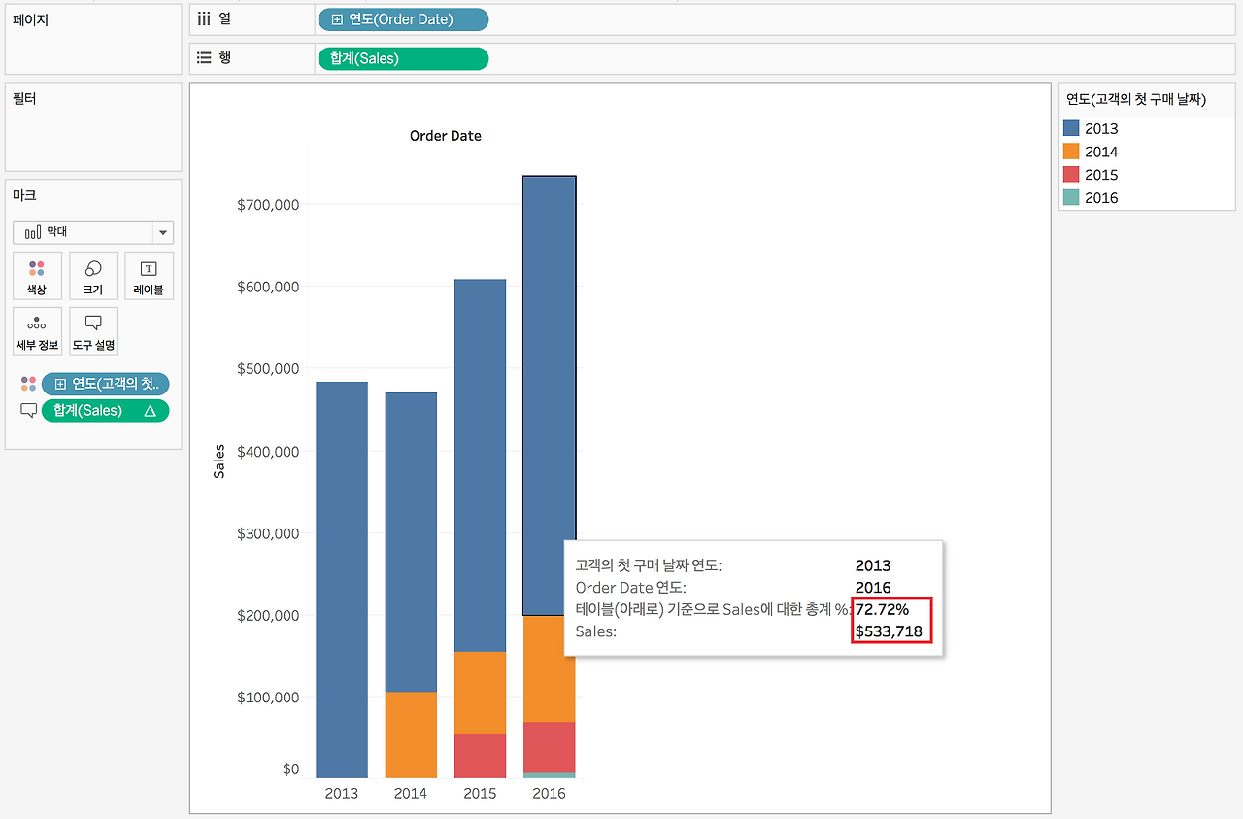Open the 세부 정보 detail card
The height and width of the screenshot is (819, 1243).
[37, 331]
